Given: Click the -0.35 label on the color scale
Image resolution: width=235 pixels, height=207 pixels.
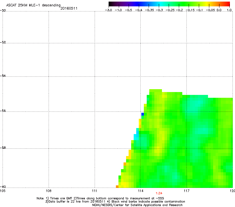Looking at the screenshot, I should tap(150, 10).
